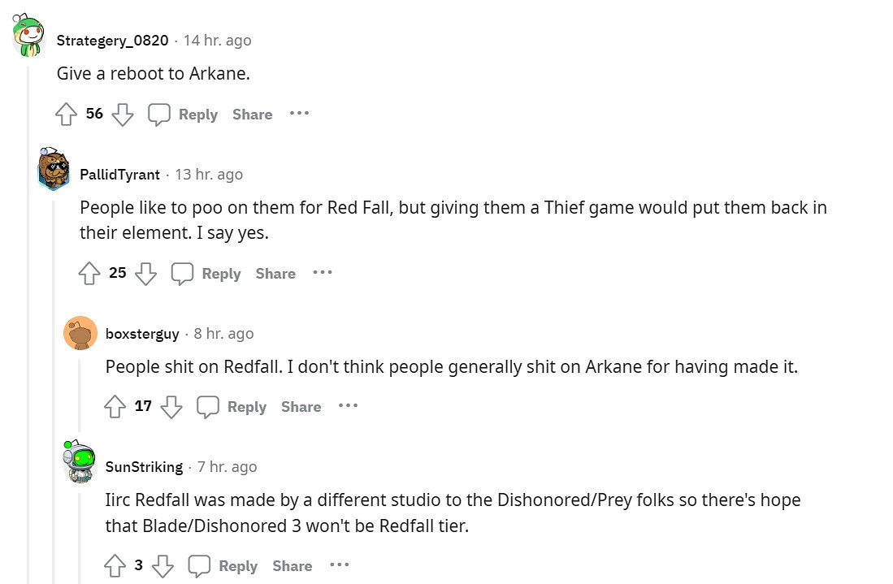The image size is (893, 584).
Task: Share PallidTyrant's comment
Action: (275, 274)
